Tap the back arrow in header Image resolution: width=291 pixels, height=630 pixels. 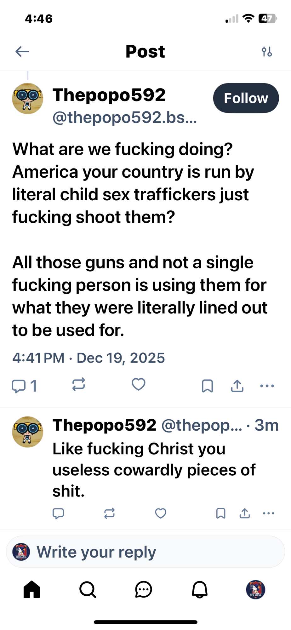pyautogui.click(x=22, y=51)
